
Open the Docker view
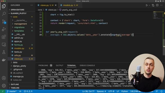4,60
